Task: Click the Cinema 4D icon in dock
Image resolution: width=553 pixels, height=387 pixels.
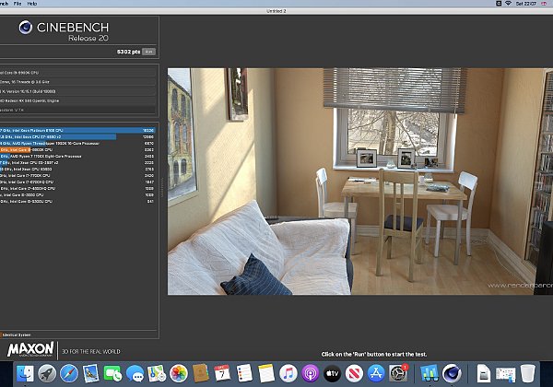Action: 453,372
